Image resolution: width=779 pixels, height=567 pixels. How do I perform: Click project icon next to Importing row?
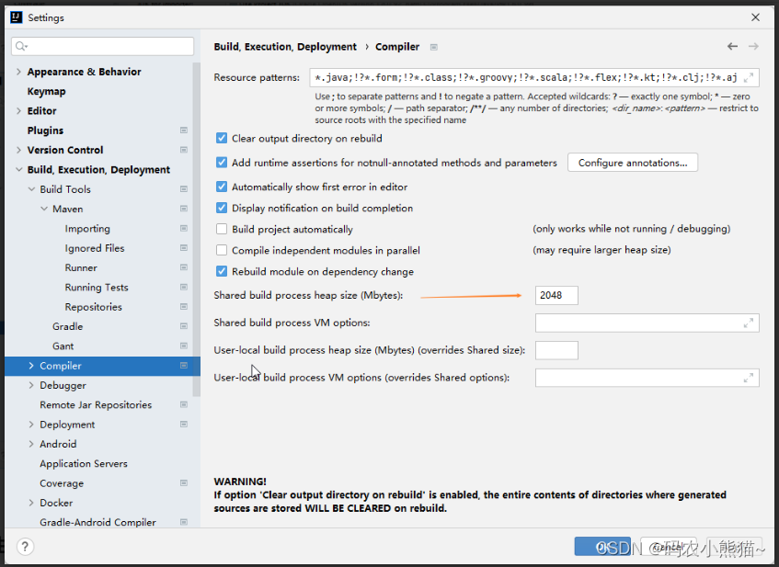click(x=184, y=229)
